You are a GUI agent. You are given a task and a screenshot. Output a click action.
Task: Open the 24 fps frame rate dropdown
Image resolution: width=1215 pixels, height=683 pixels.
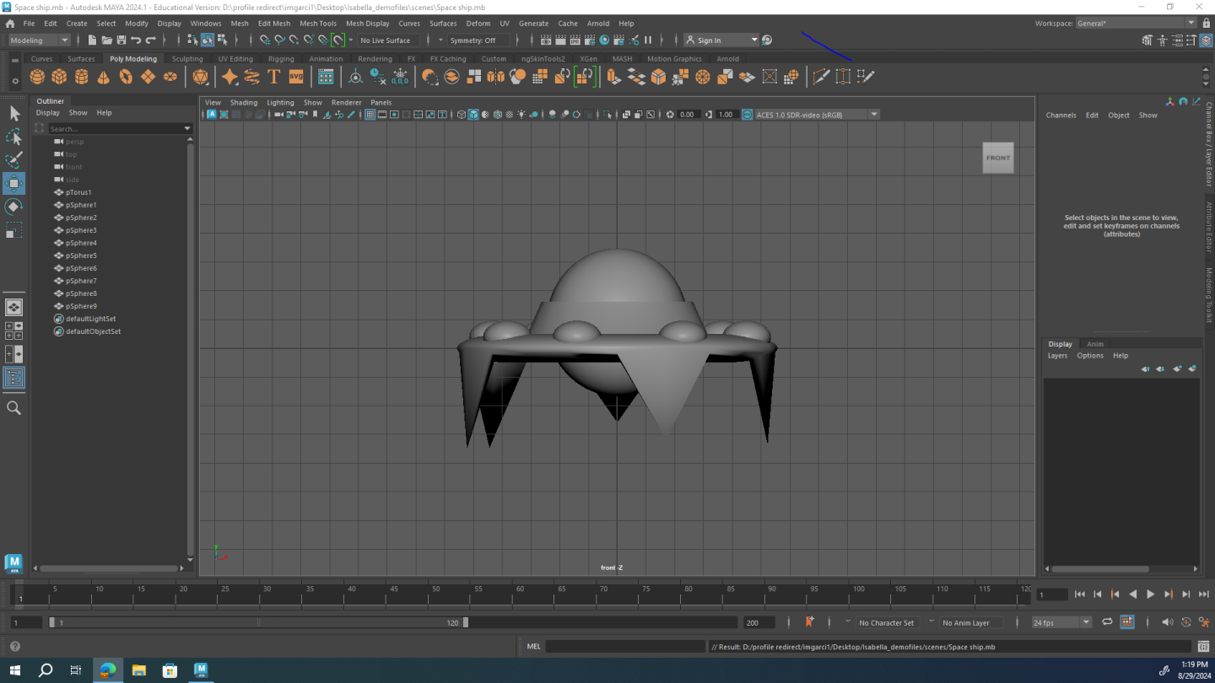(1061, 622)
